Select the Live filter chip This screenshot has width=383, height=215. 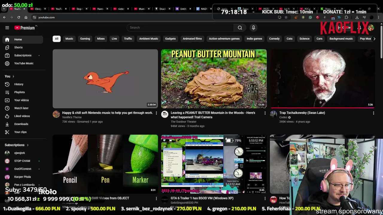click(114, 39)
